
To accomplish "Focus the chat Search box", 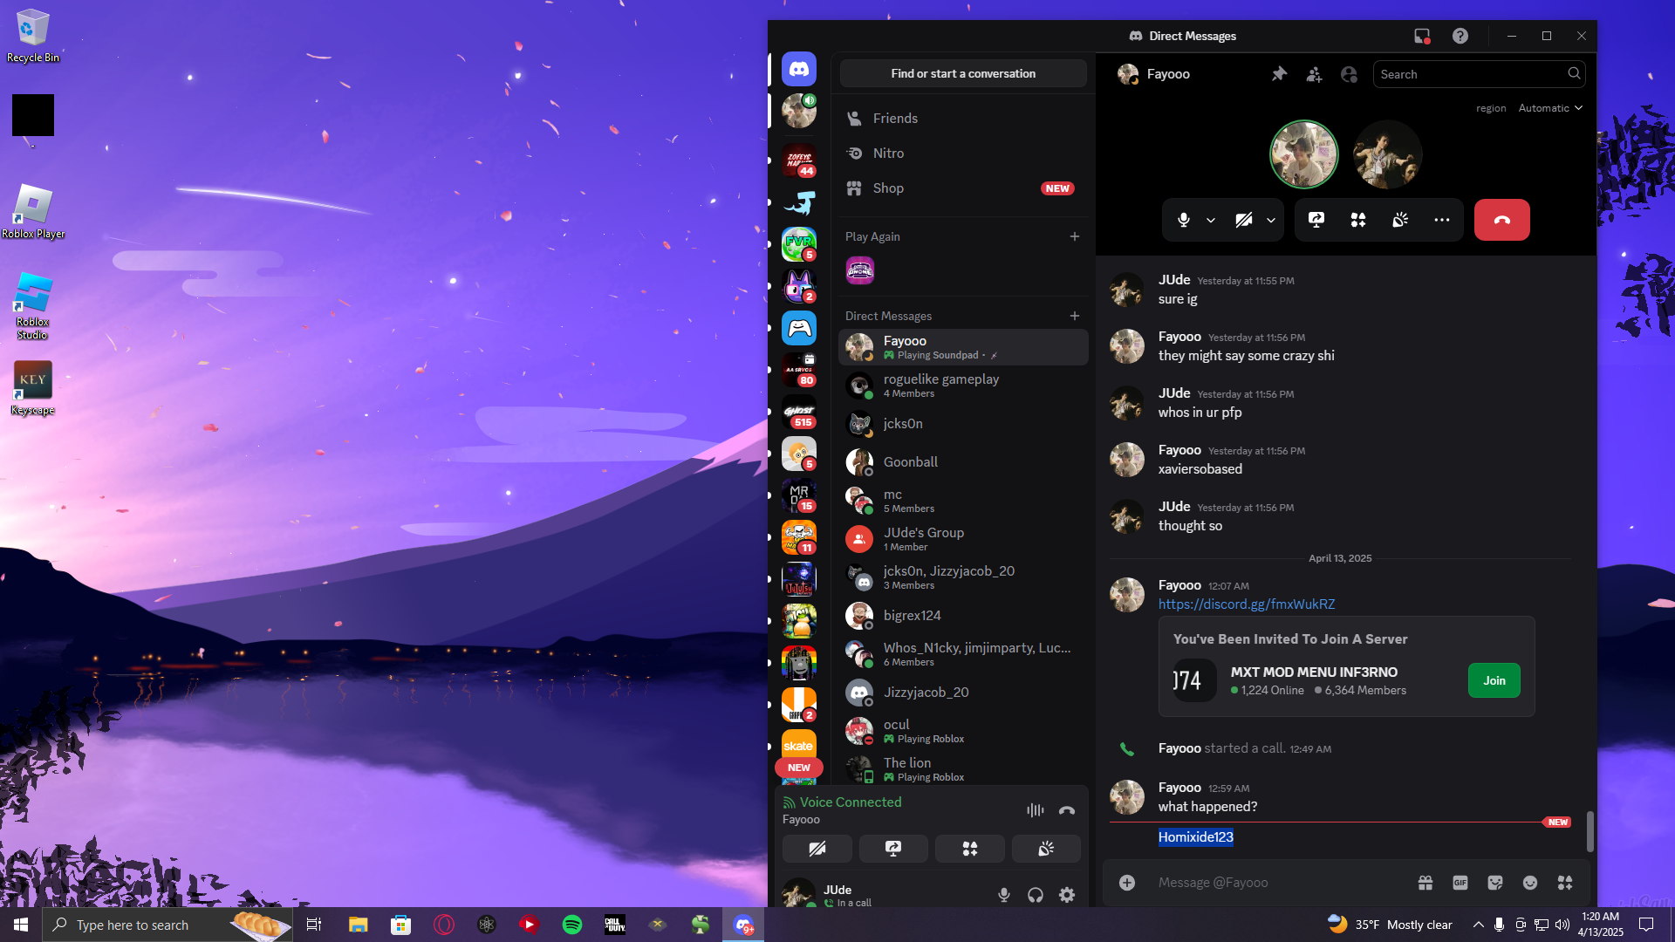I will click(1479, 74).
